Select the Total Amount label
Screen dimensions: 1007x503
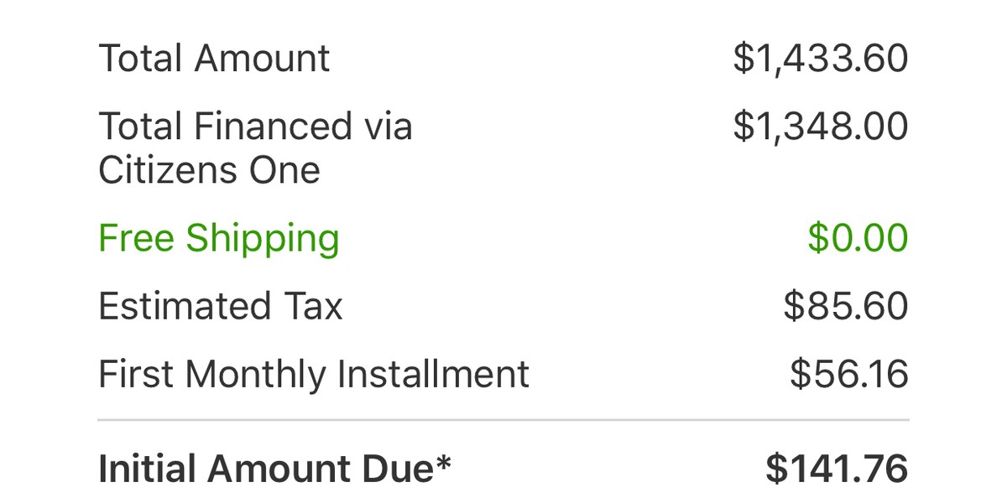pos(214,60)
